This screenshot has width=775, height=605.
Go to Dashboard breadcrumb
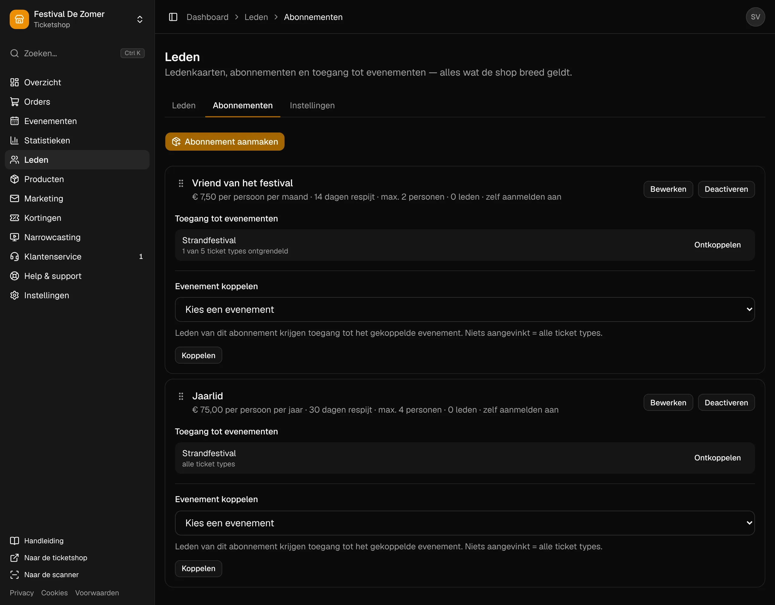tap(208, 17)
